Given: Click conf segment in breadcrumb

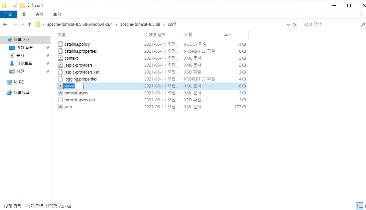Looking at the screenshot, I should pos(172,25).
